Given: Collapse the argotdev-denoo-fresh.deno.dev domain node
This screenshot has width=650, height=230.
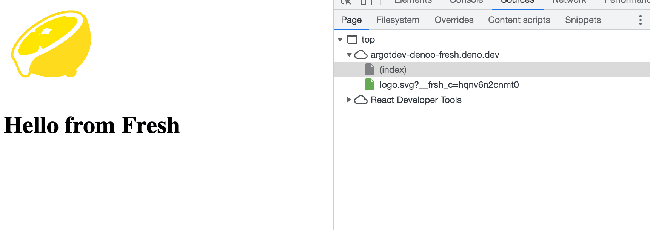Looking at the screenshot, I should (349, 55).
